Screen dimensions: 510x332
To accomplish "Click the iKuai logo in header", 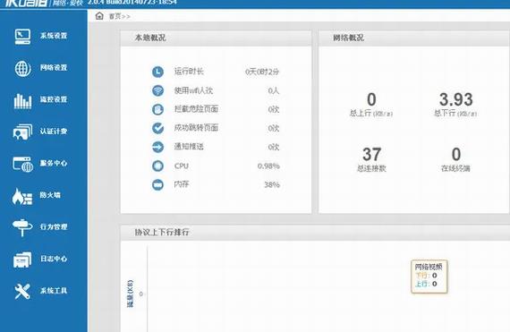I will (x=26, y=3).
